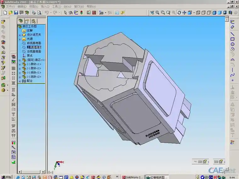Click the Print Preview icon

[x=39, y=13]
